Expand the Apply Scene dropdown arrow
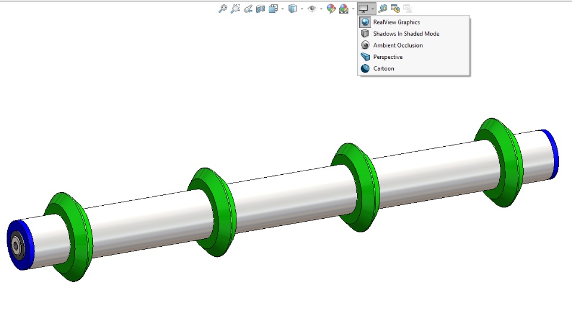Image resolution: width=572 pixels, height=321 pixels. 353,9
